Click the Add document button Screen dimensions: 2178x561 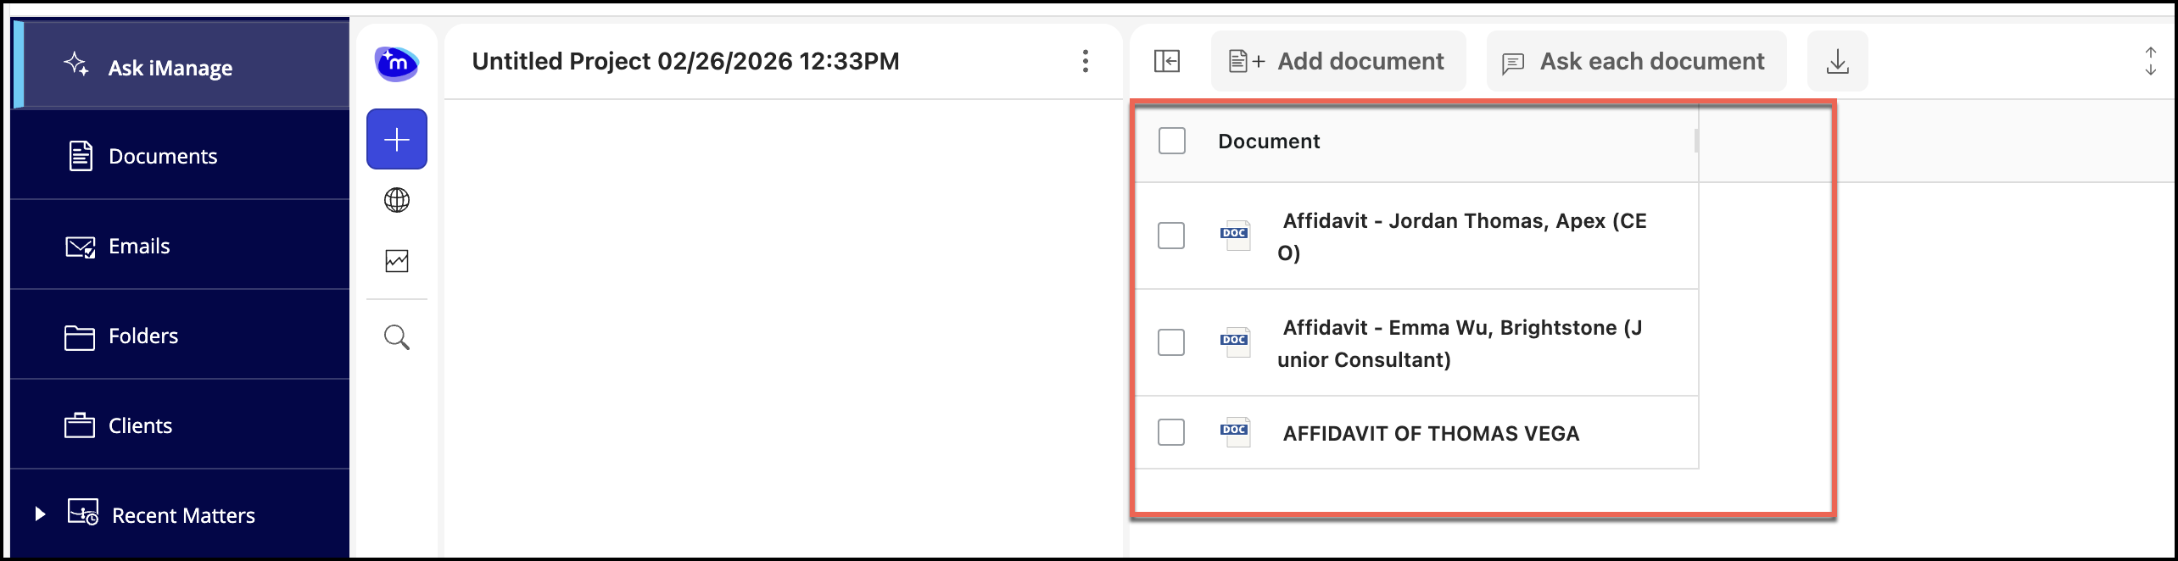pos(1338,61)
